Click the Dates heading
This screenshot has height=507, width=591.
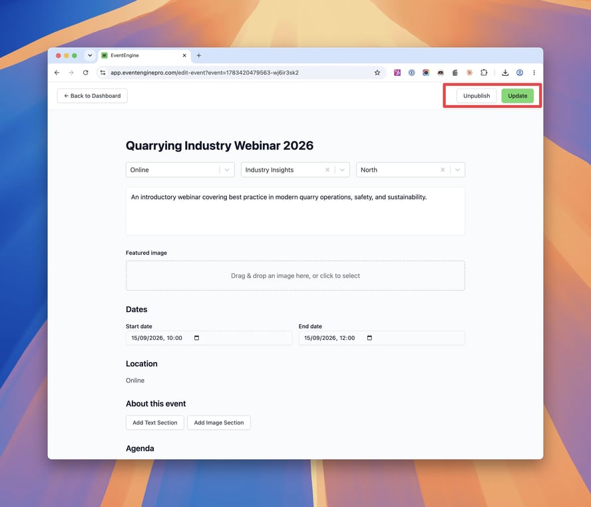[x=136, y=309]
